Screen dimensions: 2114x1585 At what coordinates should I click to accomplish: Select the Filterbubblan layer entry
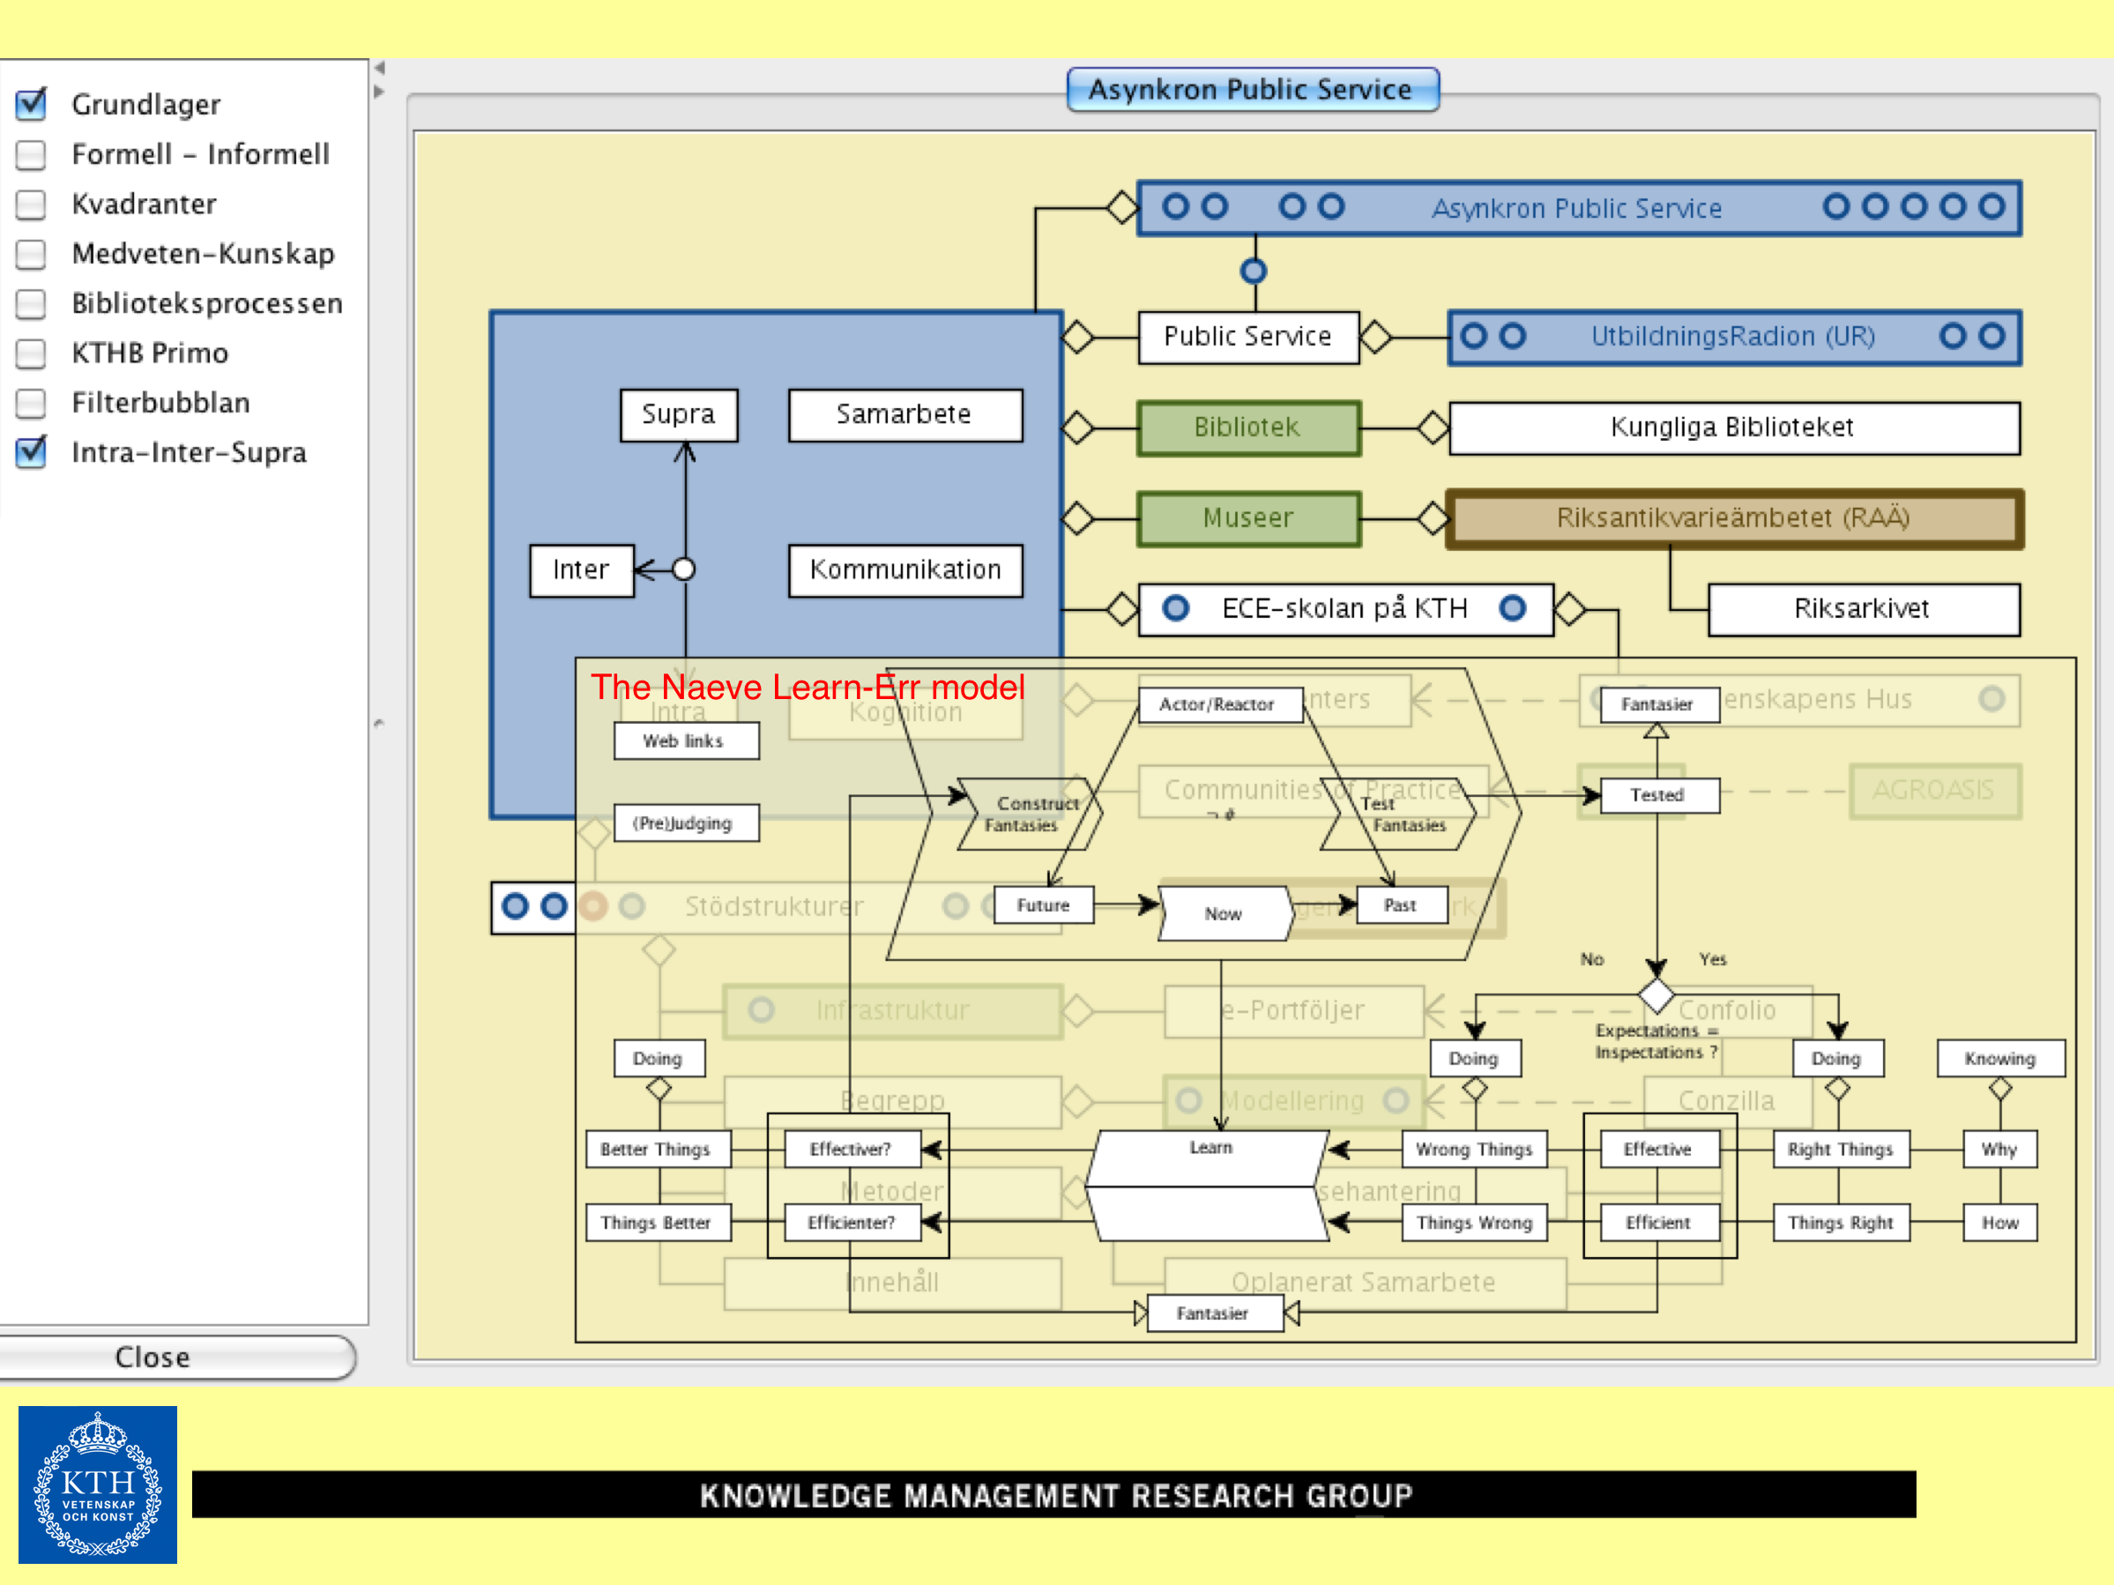click(160, 402)
